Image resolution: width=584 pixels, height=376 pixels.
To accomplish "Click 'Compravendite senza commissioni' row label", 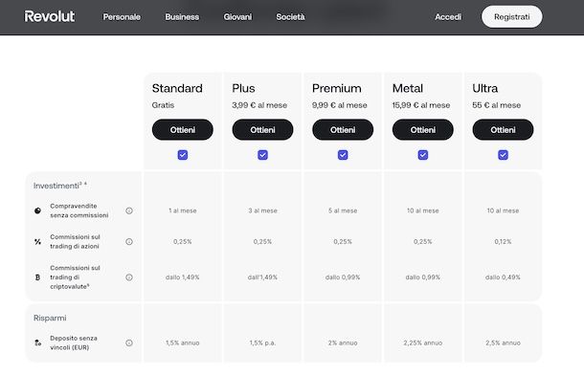I will (79, 210).
